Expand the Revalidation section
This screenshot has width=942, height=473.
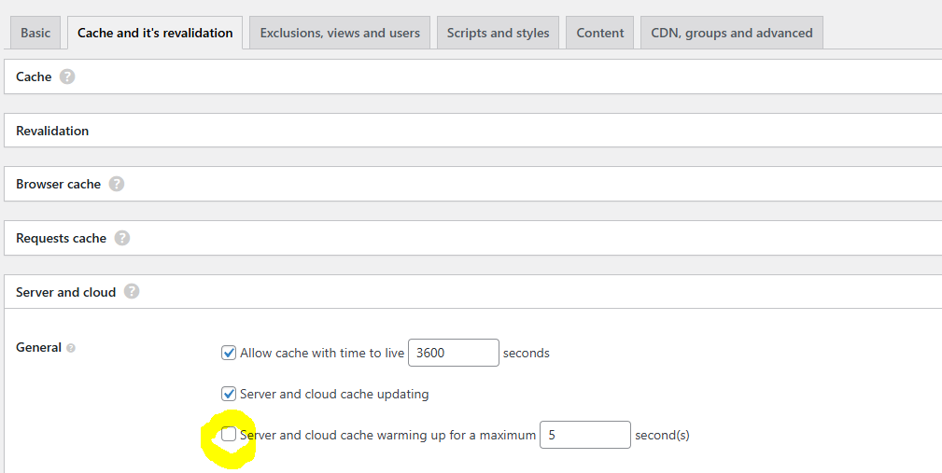pos(52,131)
